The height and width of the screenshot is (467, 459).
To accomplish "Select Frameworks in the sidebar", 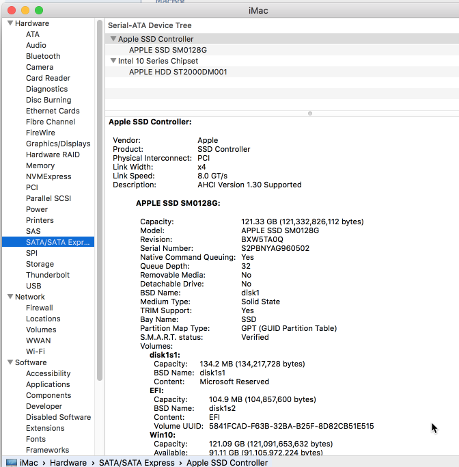I will (47, 450).
